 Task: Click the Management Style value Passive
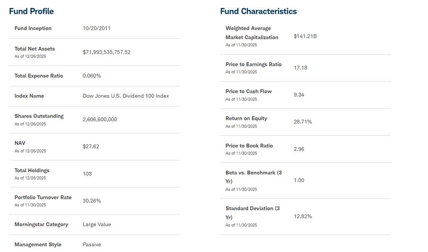tap(91, 244)
